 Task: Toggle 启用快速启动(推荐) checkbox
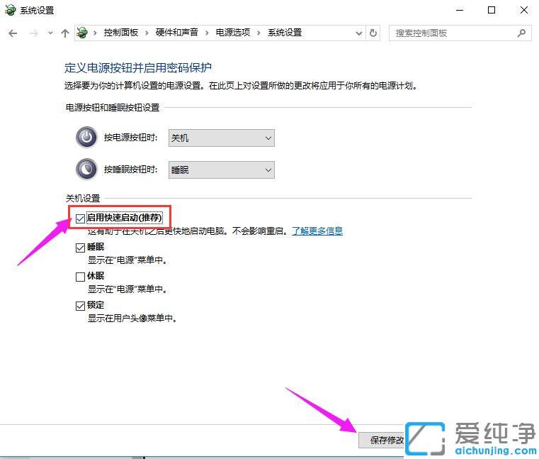point(81,217)
